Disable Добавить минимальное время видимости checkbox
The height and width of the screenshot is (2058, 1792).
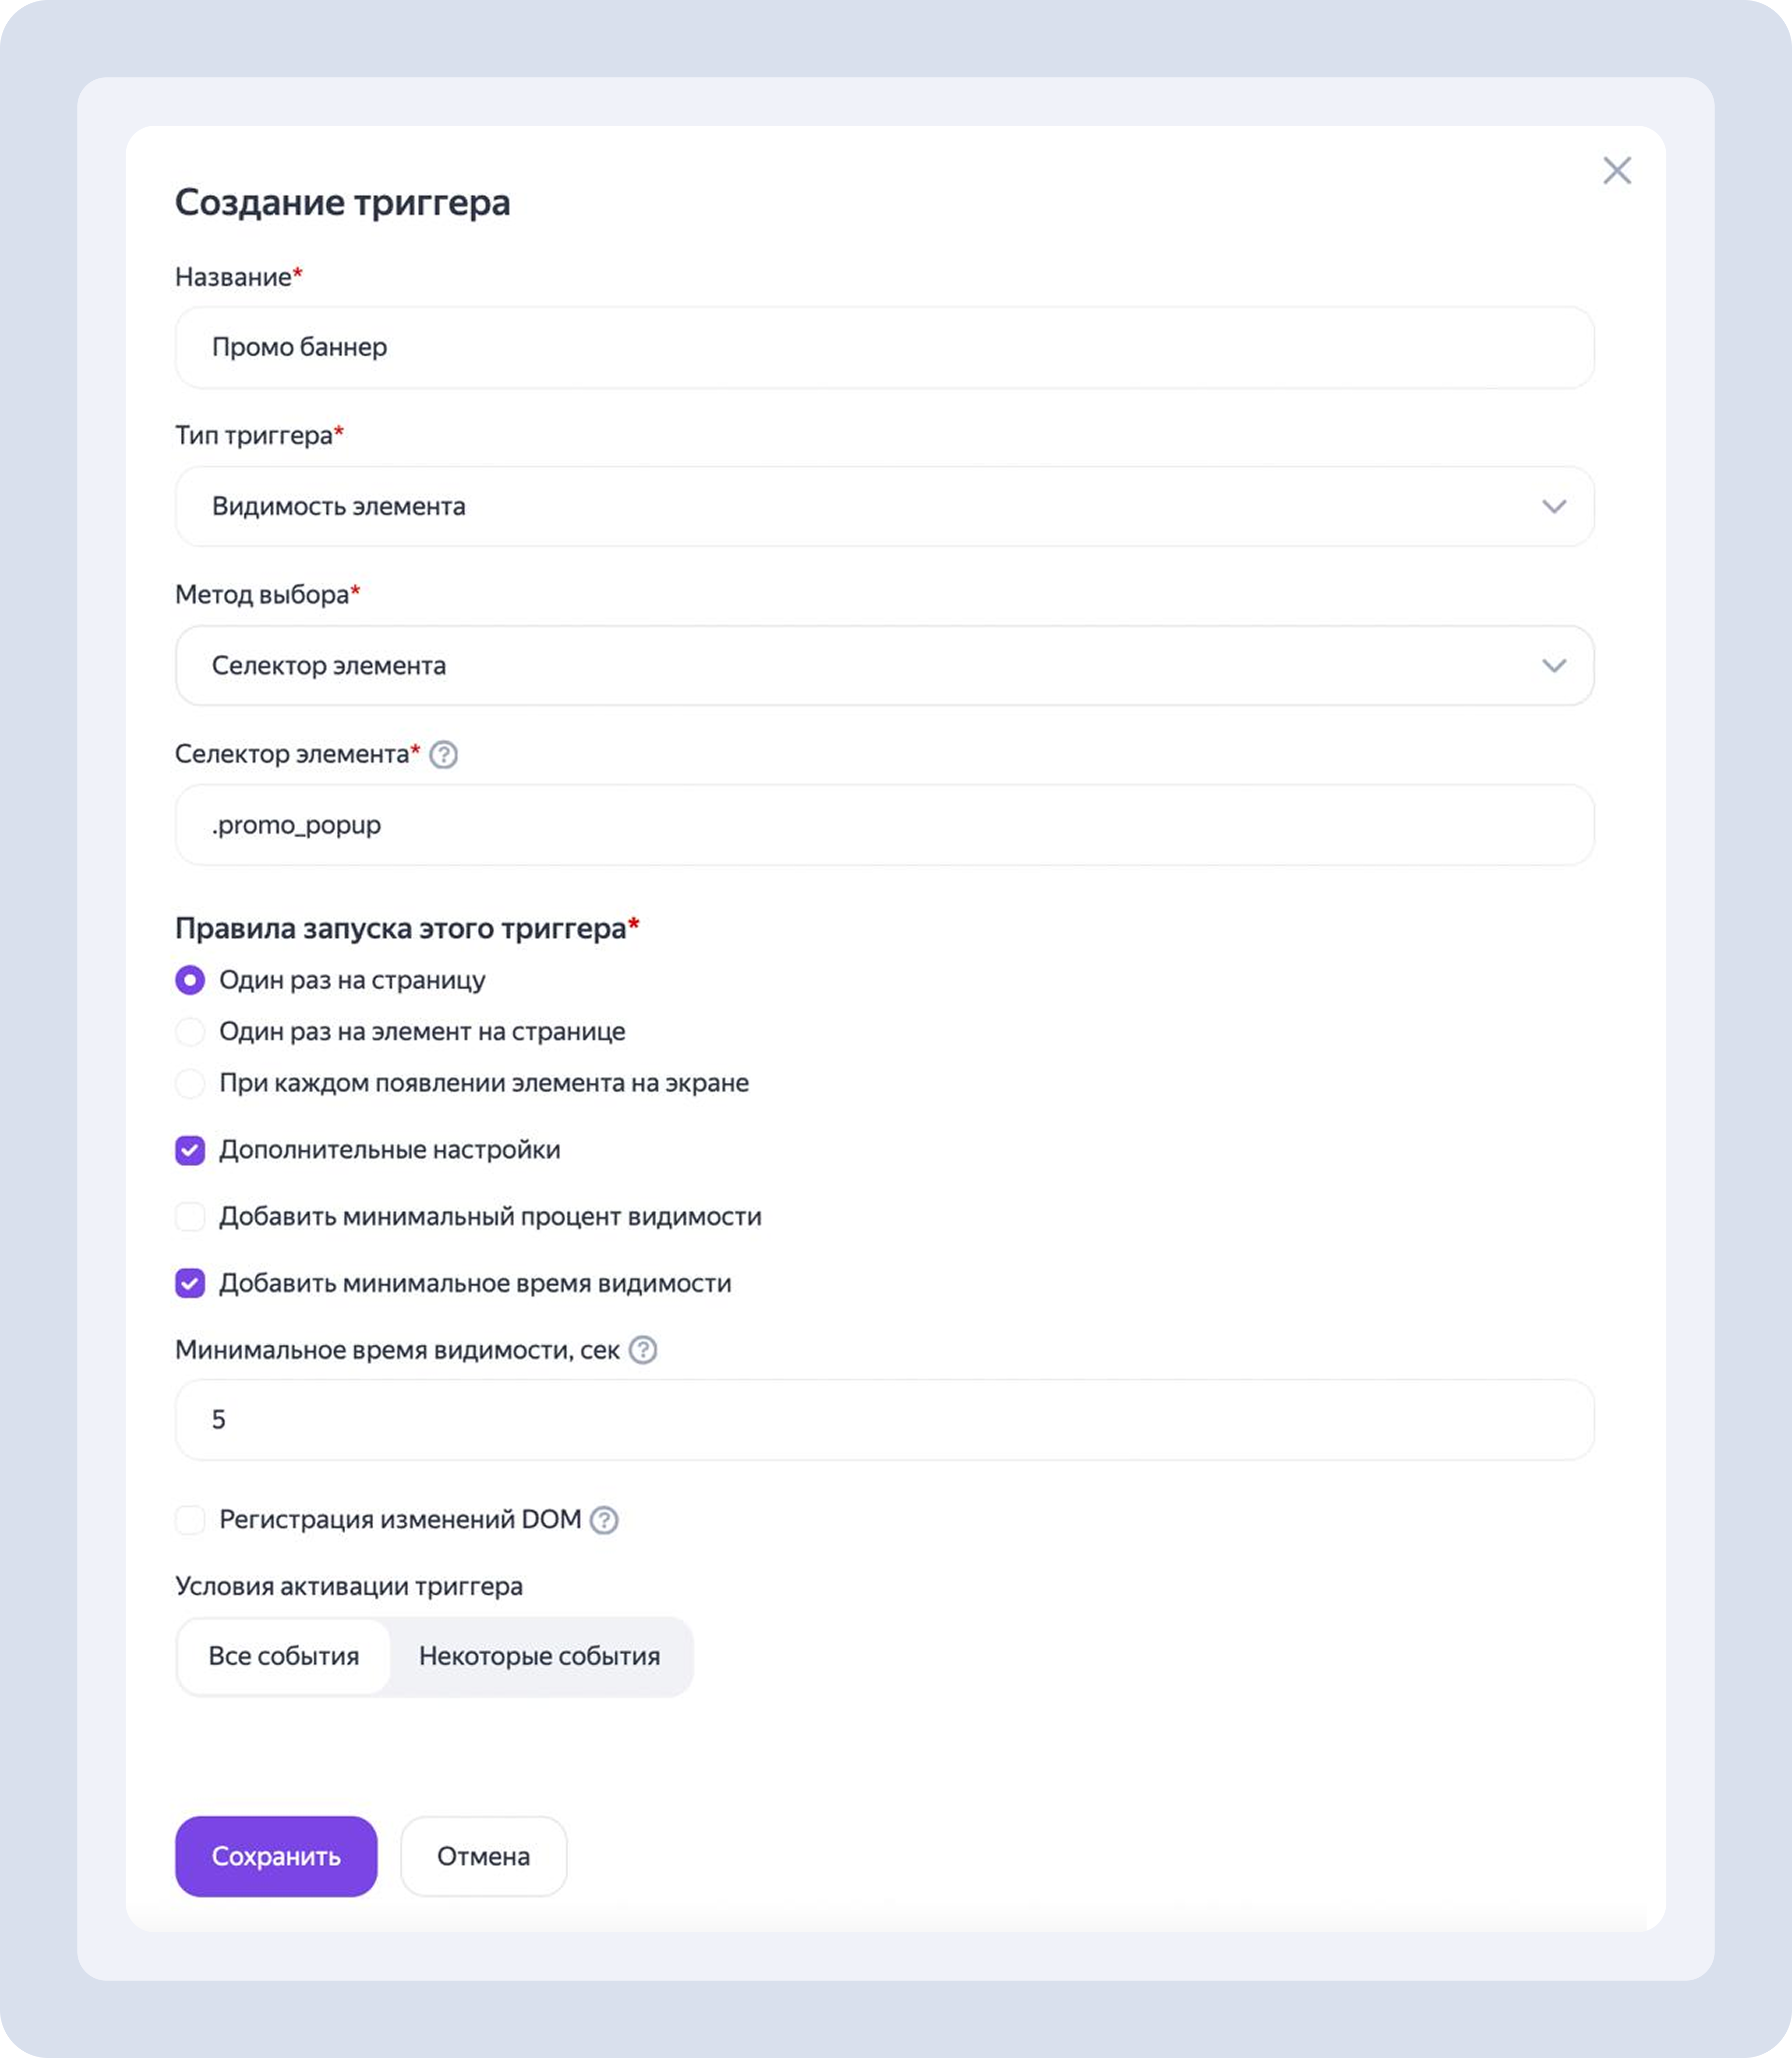click(190, 1283)
